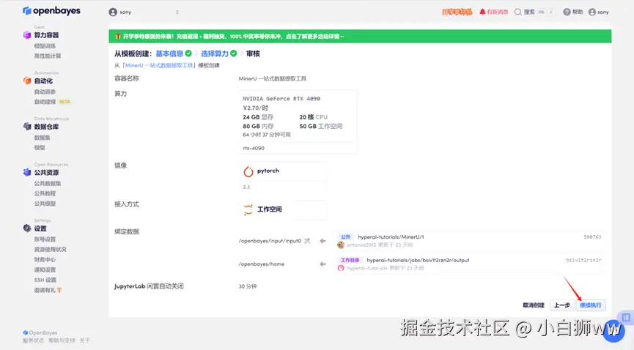Image resolution: width=634 pixels, height=350 pixels.
Task: Click the 30 分钟 idle shutdown value
Action: tap(248, 286)
